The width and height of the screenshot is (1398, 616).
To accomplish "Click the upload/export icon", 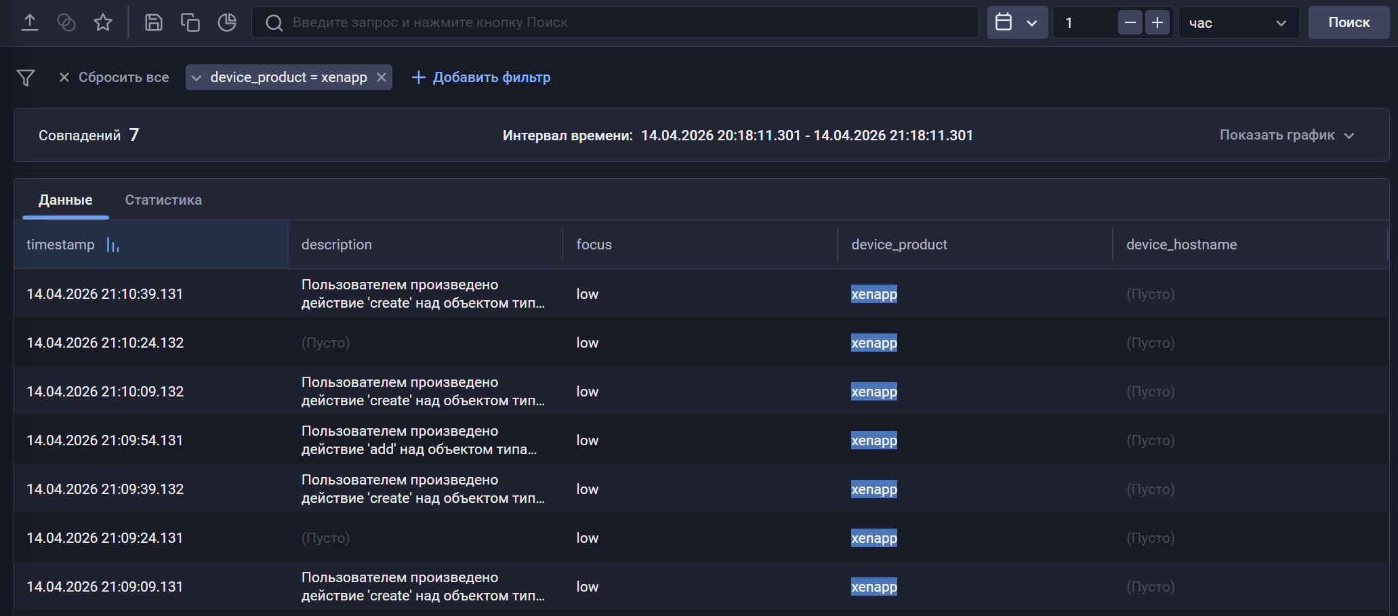I will [30, 22].
